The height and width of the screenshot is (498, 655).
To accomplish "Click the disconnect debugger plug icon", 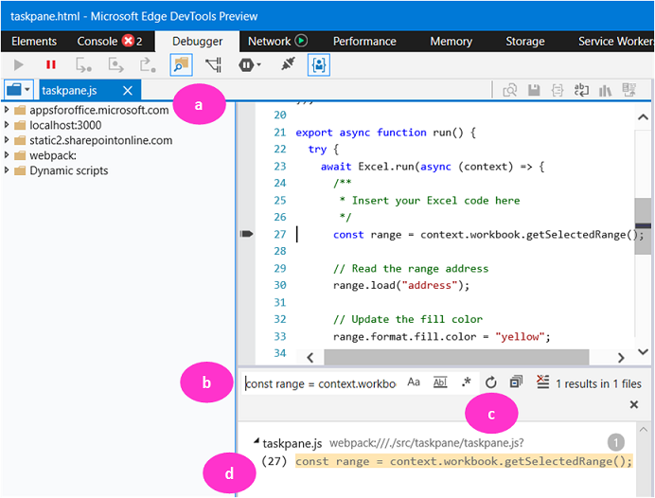I will coord(288,64).
